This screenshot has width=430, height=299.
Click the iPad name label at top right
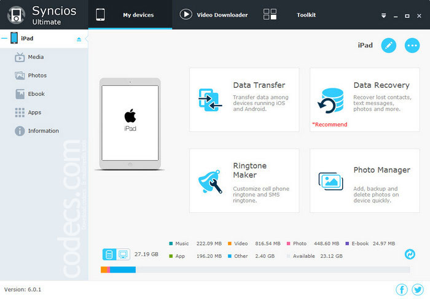click(x=365, y=45)
